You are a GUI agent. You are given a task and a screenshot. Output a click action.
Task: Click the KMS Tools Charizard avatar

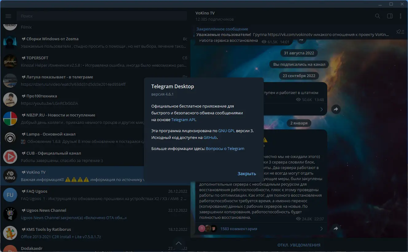click(10, 233)
